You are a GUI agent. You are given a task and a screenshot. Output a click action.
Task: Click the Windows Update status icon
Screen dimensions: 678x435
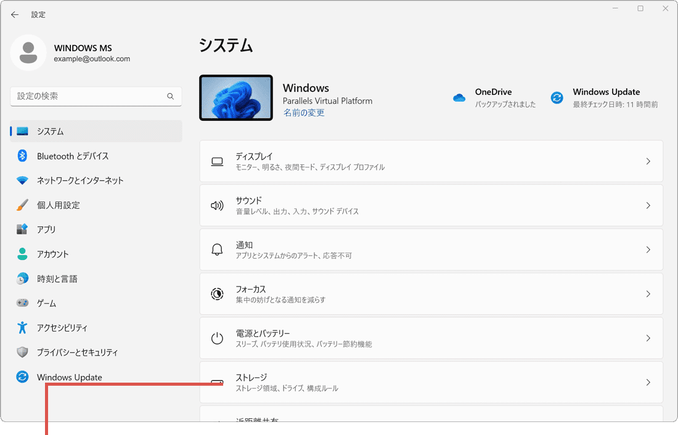(x=557, y=97)
